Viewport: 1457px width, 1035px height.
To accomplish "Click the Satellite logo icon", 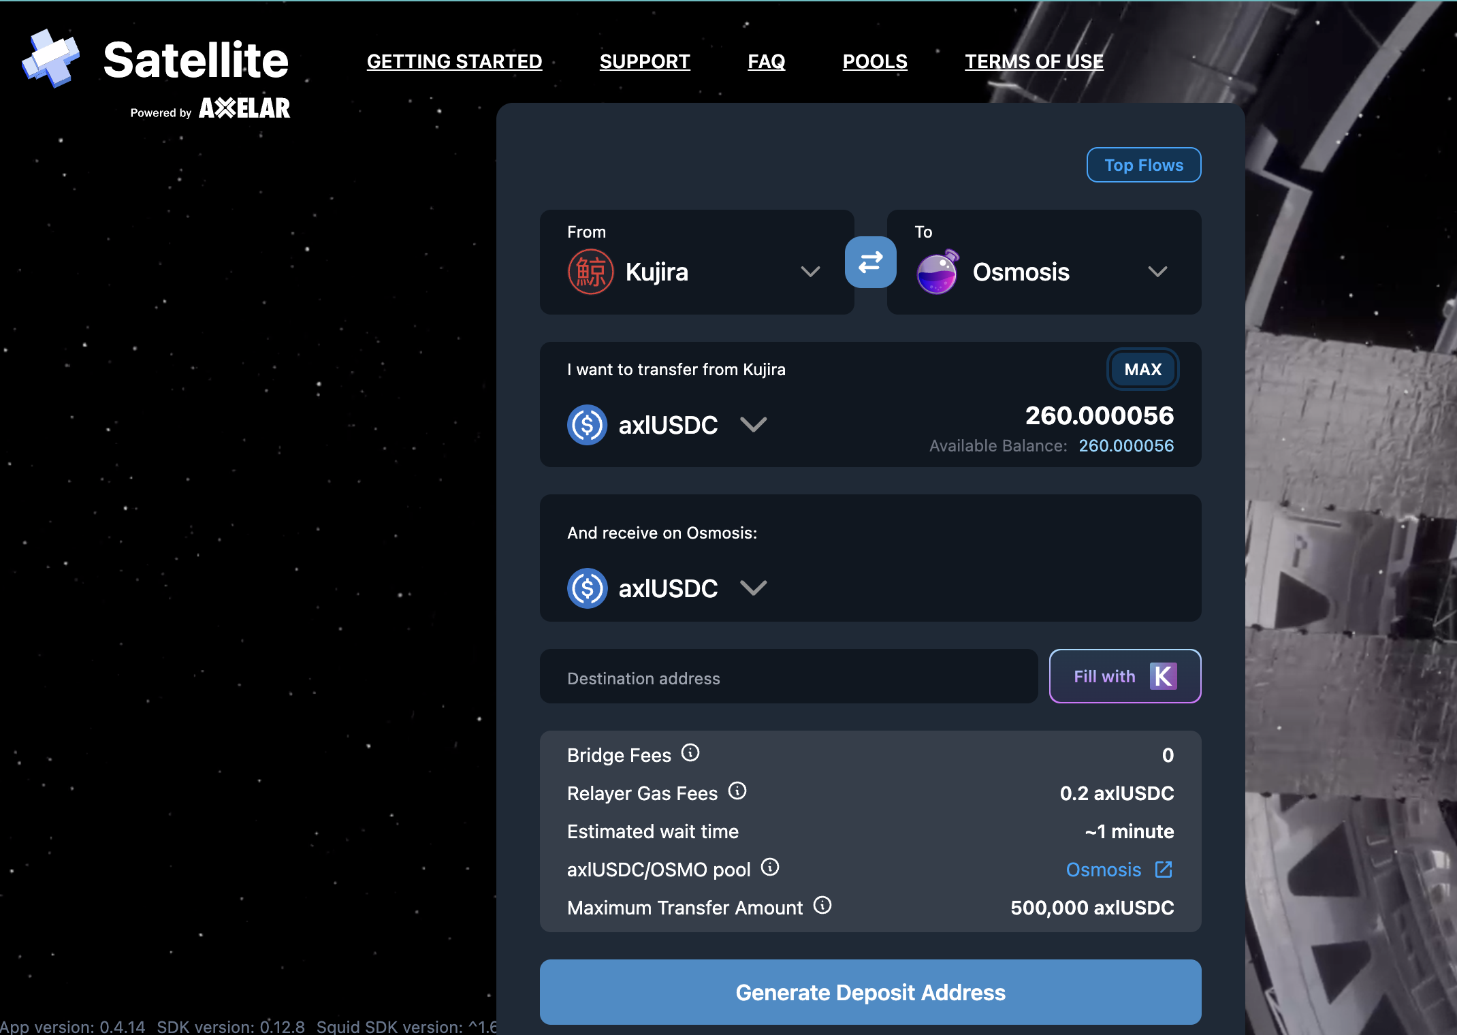I will (50, 59).
